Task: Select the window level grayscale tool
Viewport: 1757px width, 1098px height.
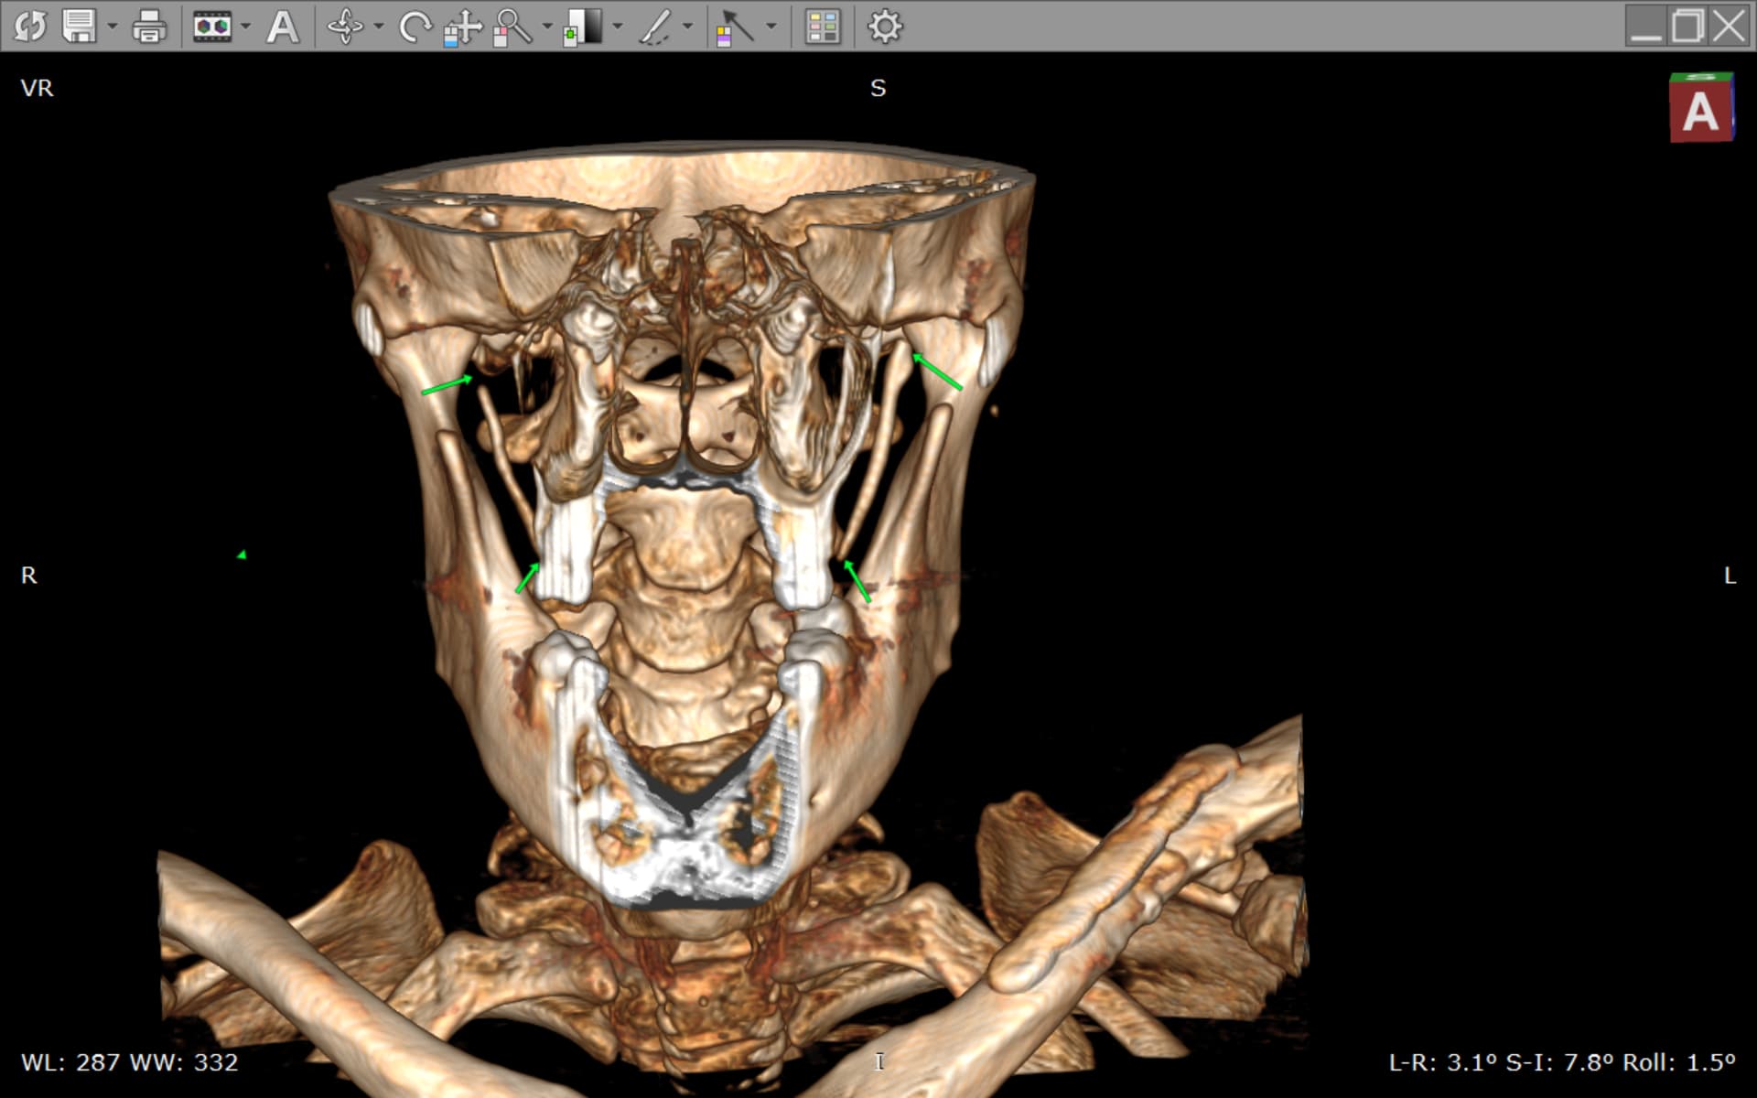Action: [583, 27]
